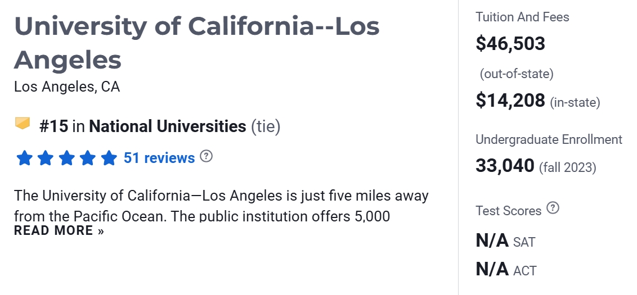
Task: Click the third blue rating star
Action: pos(66,158)
